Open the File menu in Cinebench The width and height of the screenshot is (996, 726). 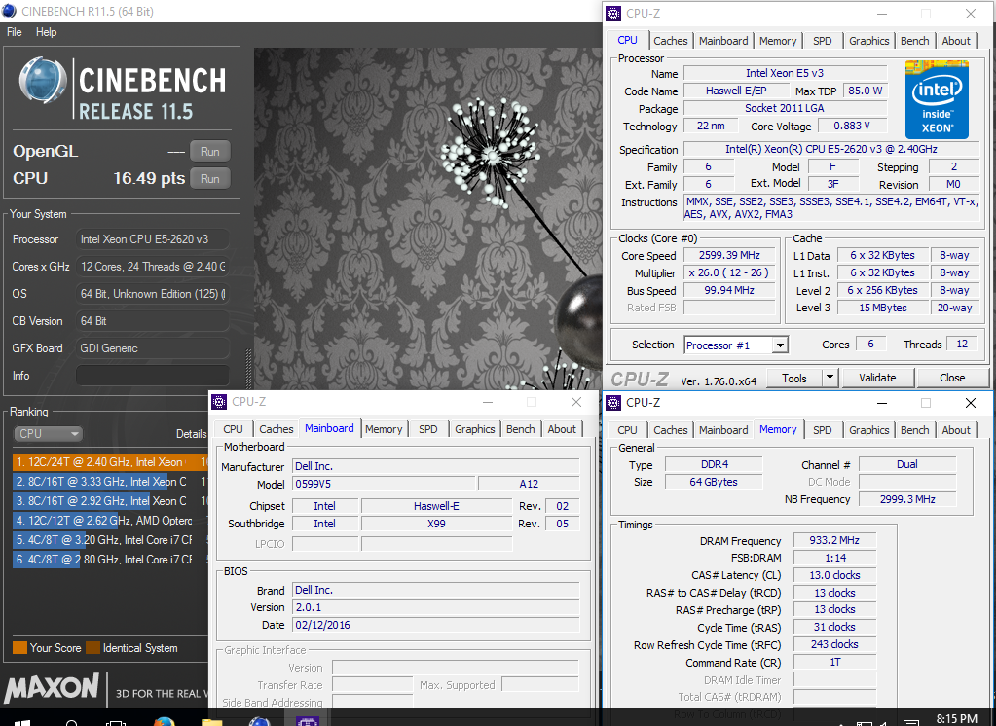pos(14,32)
